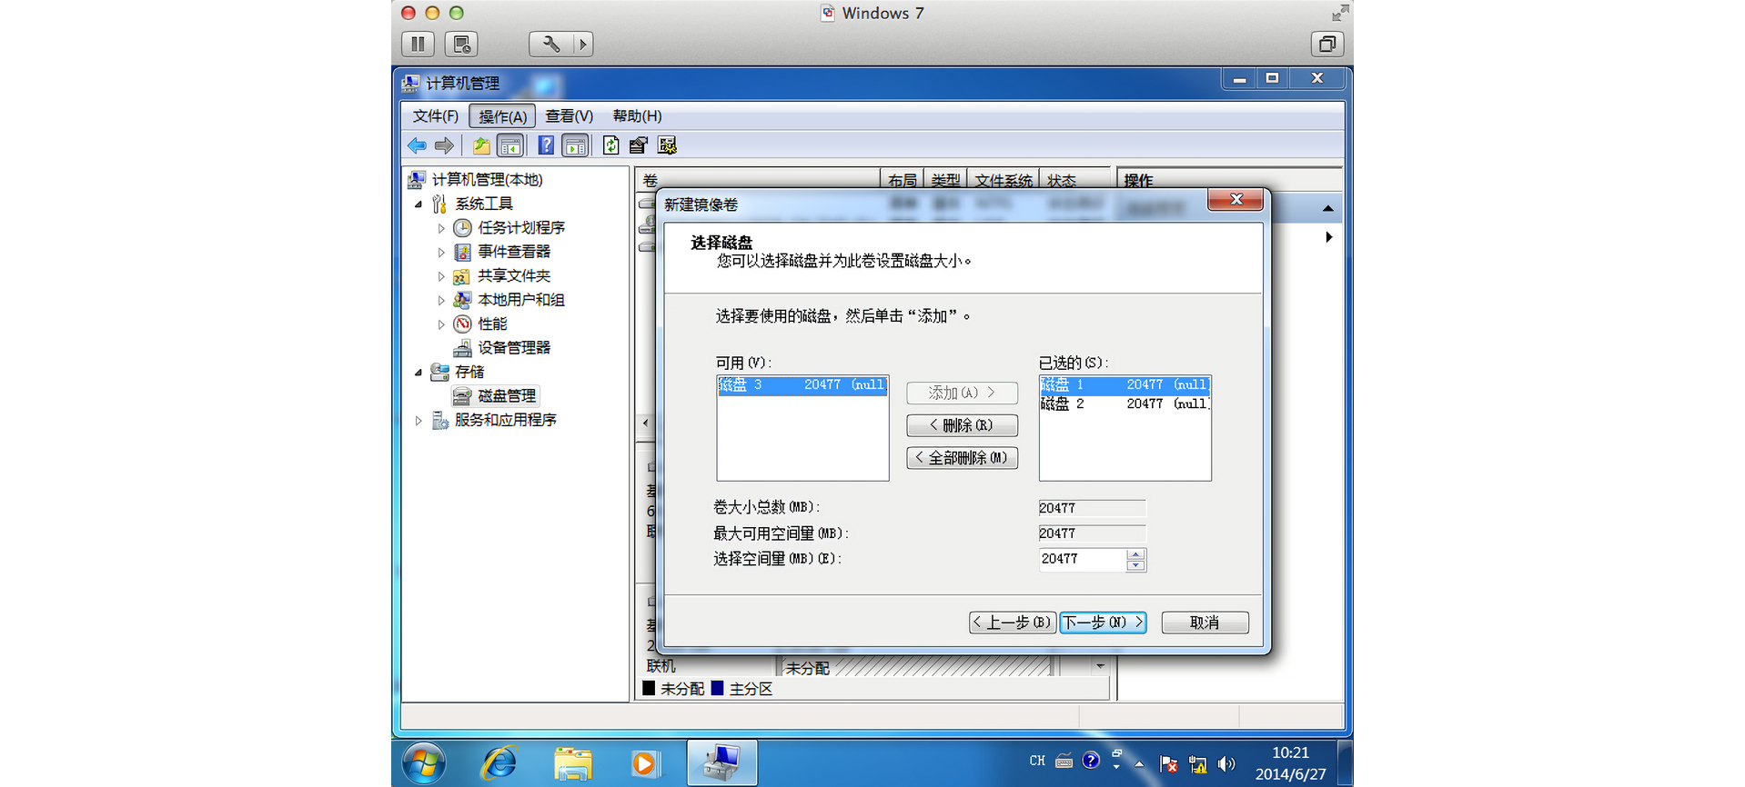Image resolution: width=1745 pixels, height=787 pixels.
Task: Open the 文件(F) menu
Action: 436,116
